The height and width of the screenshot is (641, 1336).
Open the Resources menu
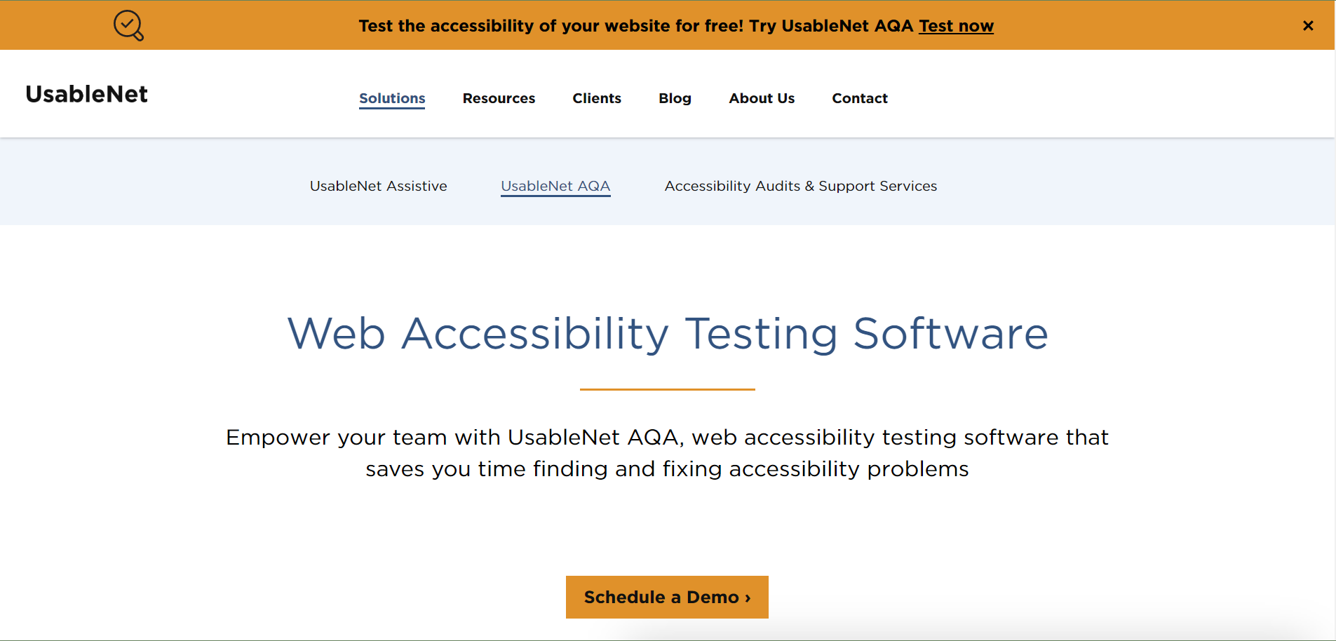point(498,98)
